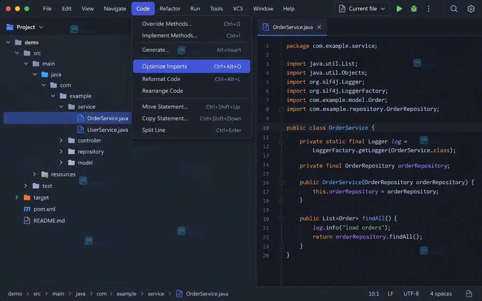Click the README.md file icon
Screen dimensions: 482x301
pyautogui.click(x=27, y=221)
